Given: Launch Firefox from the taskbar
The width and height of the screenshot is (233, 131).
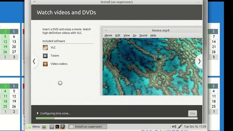Looking at the screenshot, I should click(63, 127).
